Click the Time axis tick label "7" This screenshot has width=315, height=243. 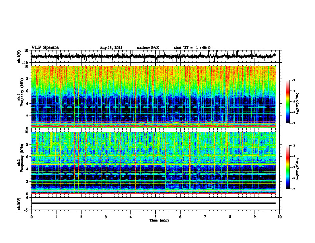coord(205,217)
